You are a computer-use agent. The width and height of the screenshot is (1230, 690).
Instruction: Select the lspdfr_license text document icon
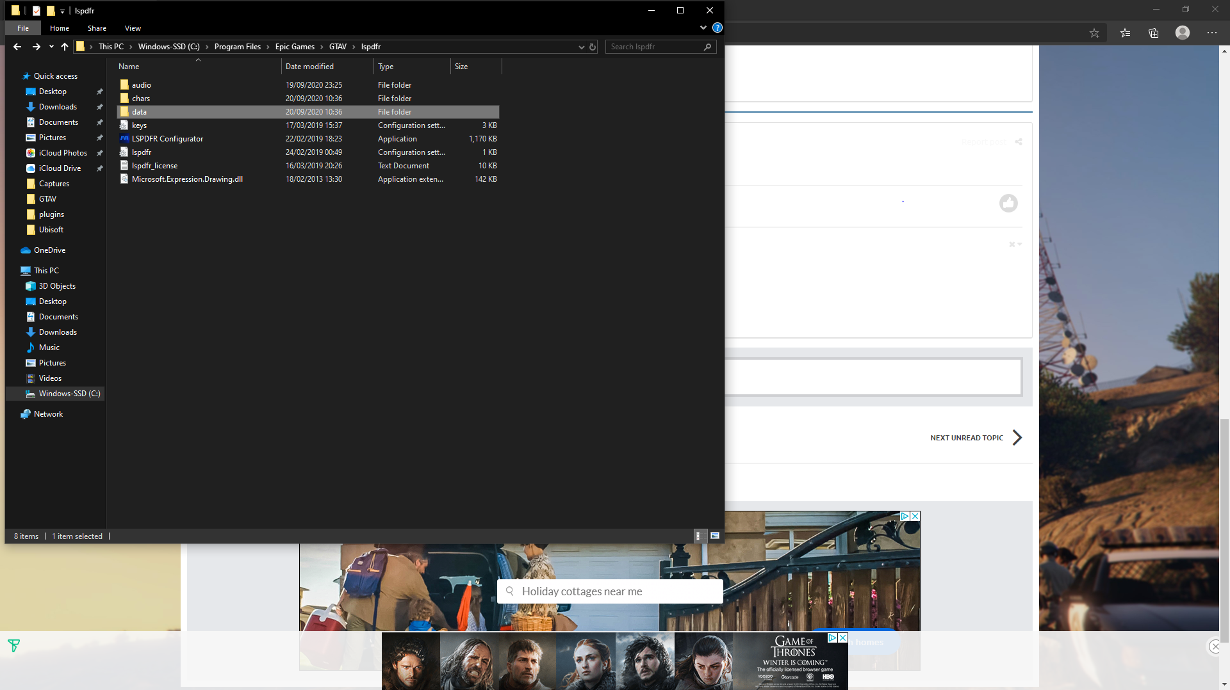[124, 165]
